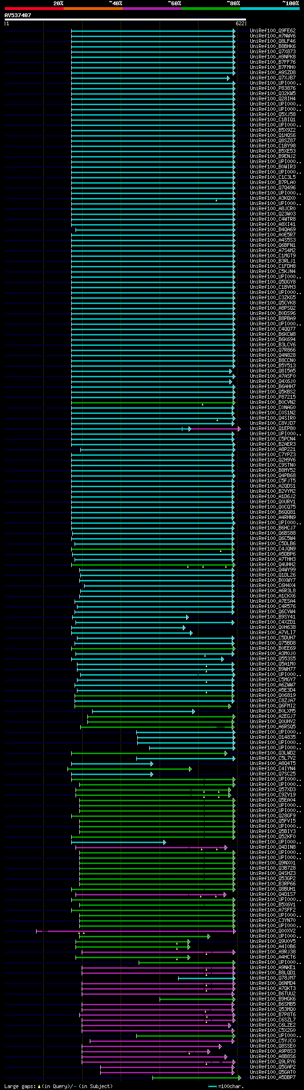304x1090 pixels.
Task: Select the UniRef100_Q4WY99 label
Action: pos(273,570)
